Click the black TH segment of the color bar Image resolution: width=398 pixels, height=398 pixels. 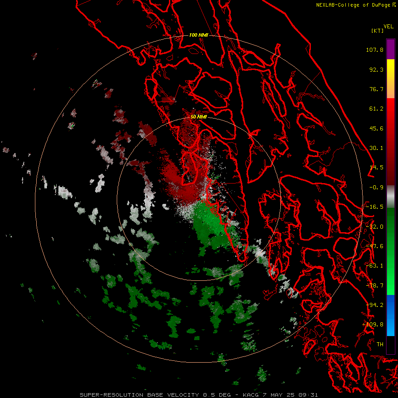click(390, 344)
